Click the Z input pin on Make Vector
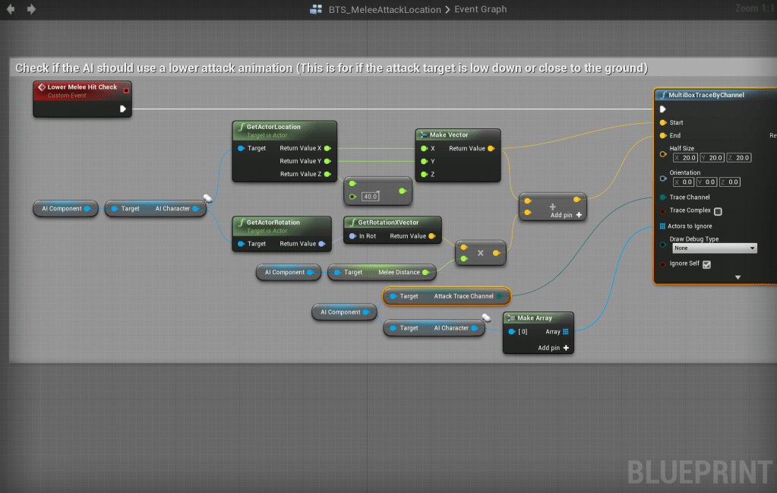This screenshot has height=493, width=777. point(424,174)
